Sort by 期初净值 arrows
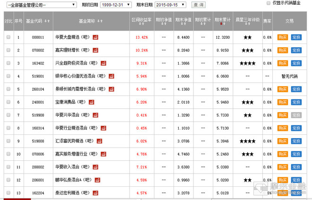This screenshot has width=312, height=200. coord(164,24)
